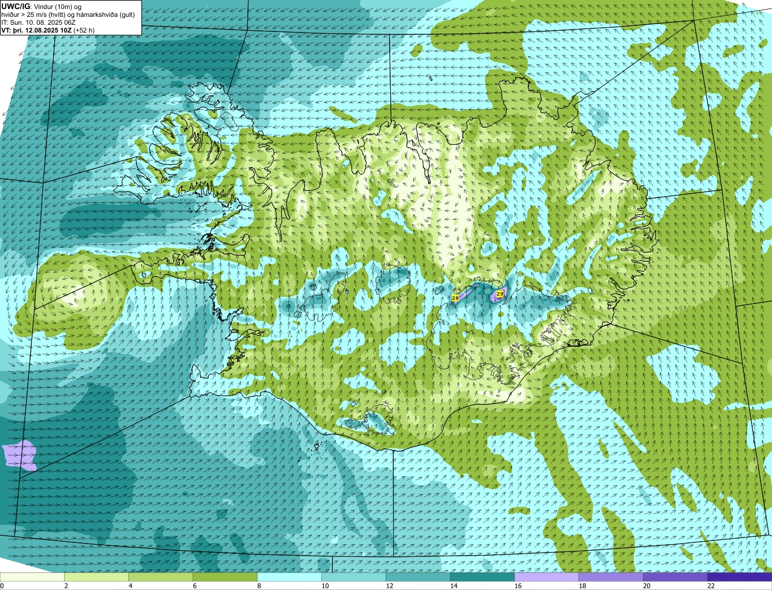Click the 12–14 m/s legend color segment
The height and width of the screenshot is (590, 772).
coord(418,577)
